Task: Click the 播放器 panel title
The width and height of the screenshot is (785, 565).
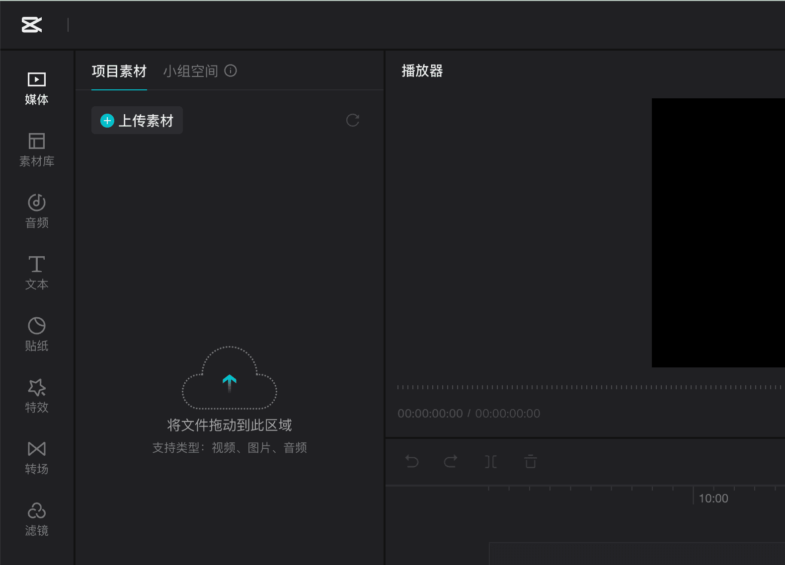Action: [422, 71]
